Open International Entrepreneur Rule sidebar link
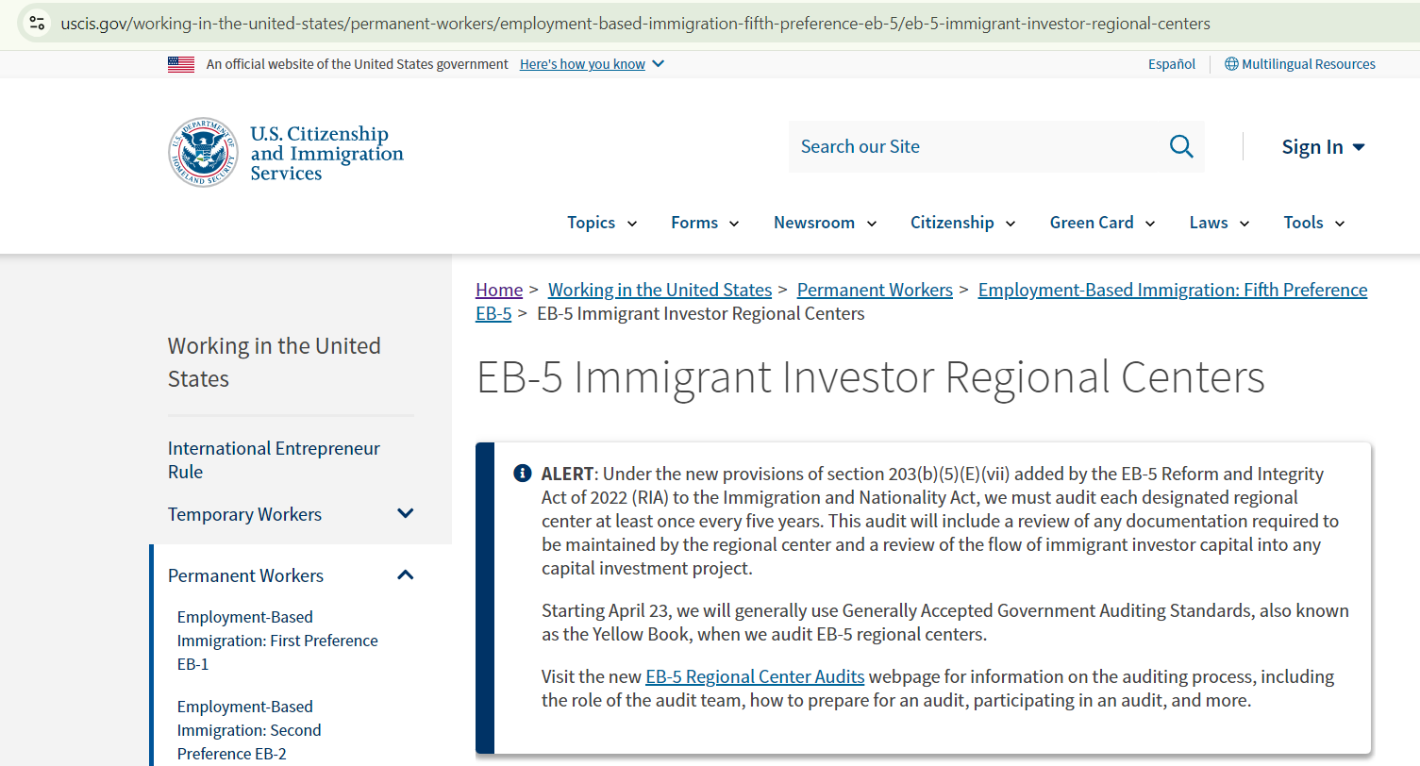This screenshot has height=766, width=1420. pyautogui.click(x=274, y=460)
